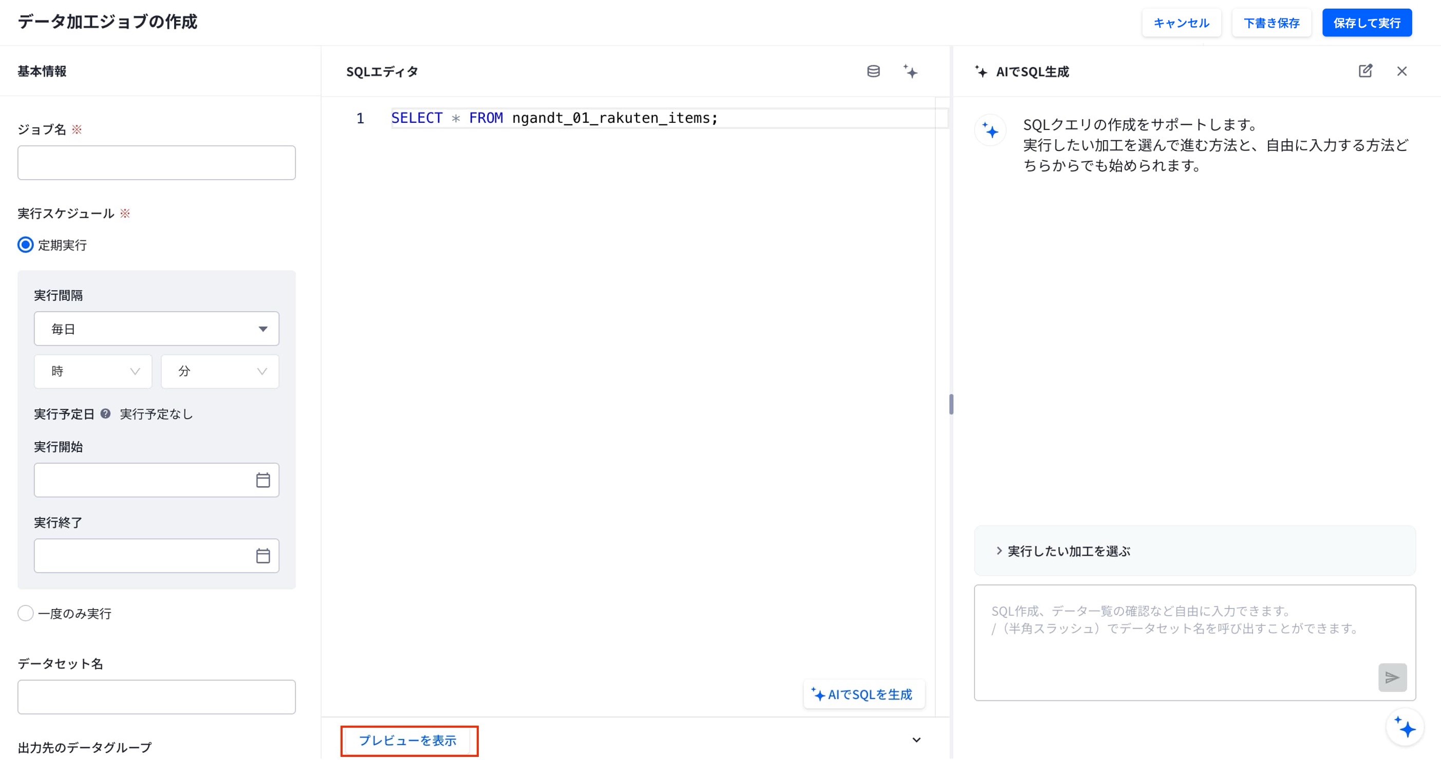The width and height of the screenshot is (1441, 760).
Task: Open the database icon in SQL editor header
Action: [873, 71]
